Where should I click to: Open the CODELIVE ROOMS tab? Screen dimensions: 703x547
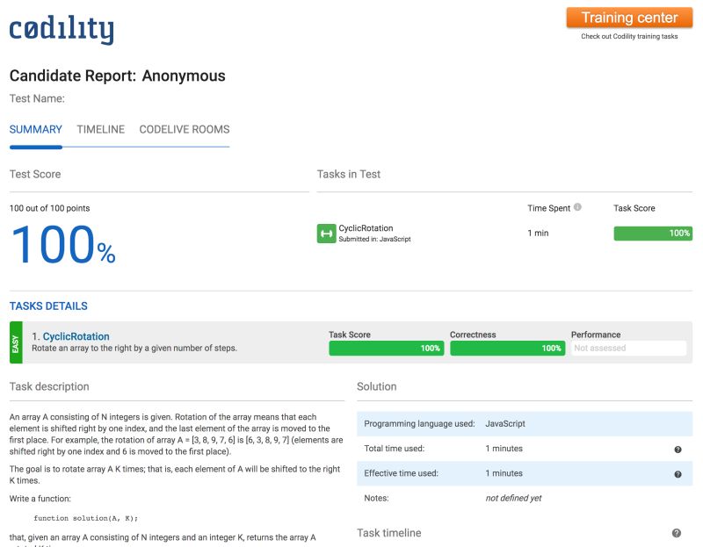pyautogui.click(x=185, y=129)
